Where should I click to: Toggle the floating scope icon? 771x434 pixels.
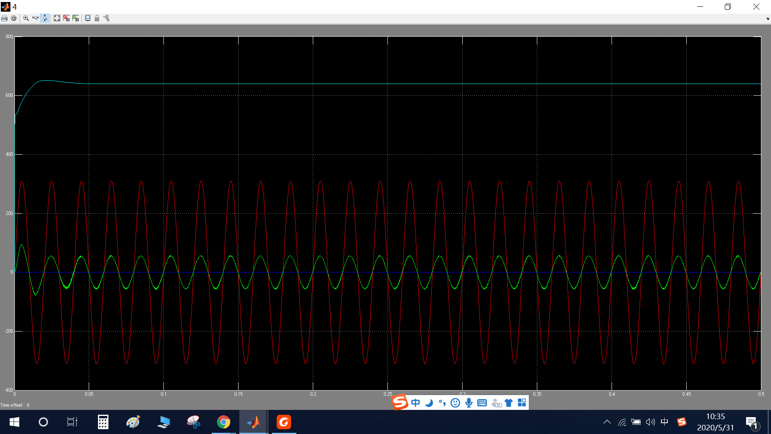click(x=88, y=18)
